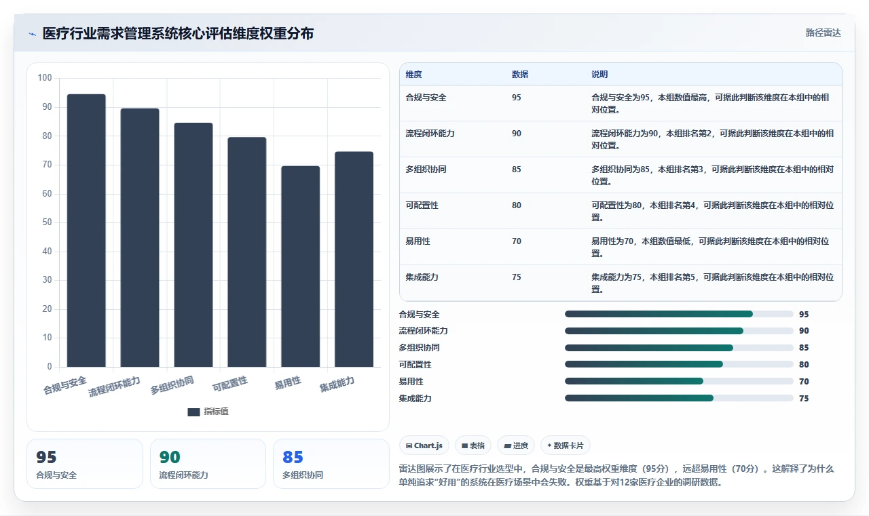The width and height of the screenshot is (869, 516).
Task: Click the 数据 table column header
Action: pos(520,74)
